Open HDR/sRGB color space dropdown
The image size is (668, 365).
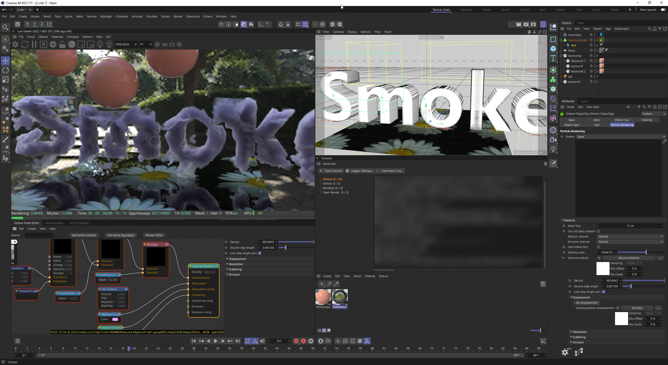(126, 44)
